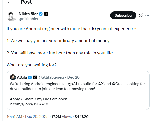Open Nikita Bier's profile avatar

[x=11, y=16]
